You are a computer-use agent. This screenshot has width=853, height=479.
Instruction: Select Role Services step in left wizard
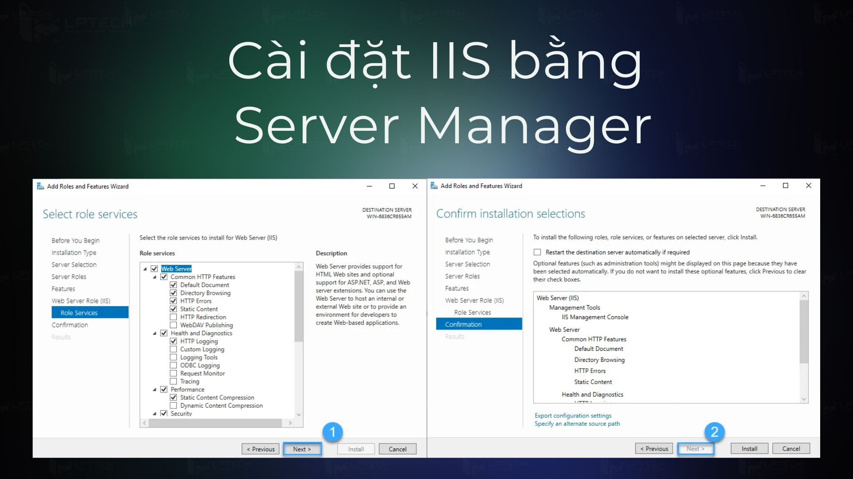(90, 313)
